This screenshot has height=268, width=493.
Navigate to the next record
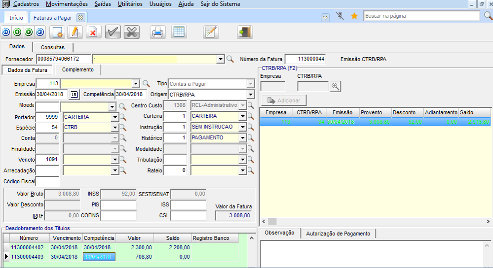(x=29, y=33)
